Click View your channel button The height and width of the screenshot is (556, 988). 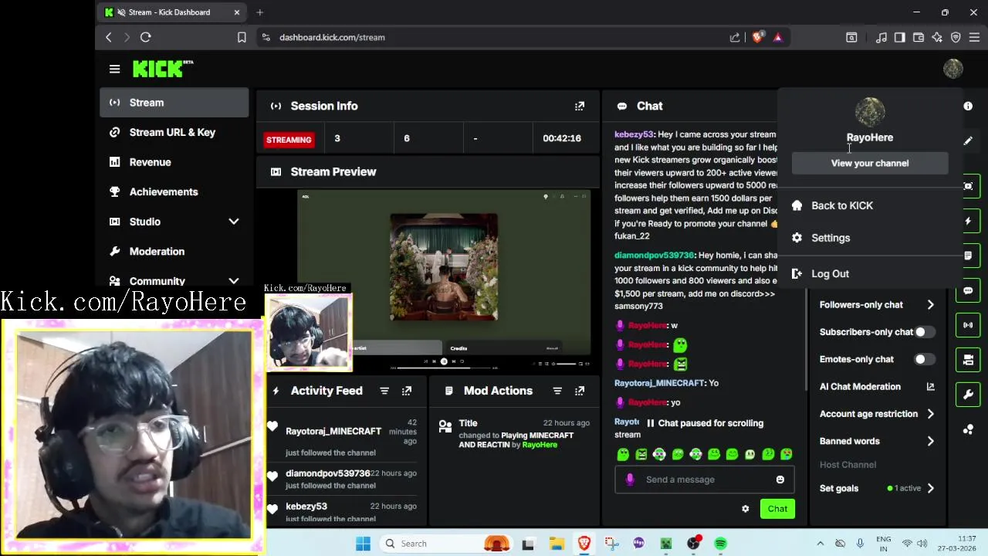[x=870, y=163]
